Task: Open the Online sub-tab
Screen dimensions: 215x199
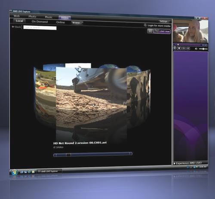Action: coord(61,22)
